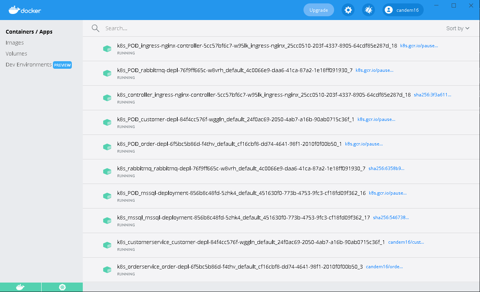The height and width of the screenshot is (292, 480).
Task: Open the Settings gear icon
Action: pos(348,10)
